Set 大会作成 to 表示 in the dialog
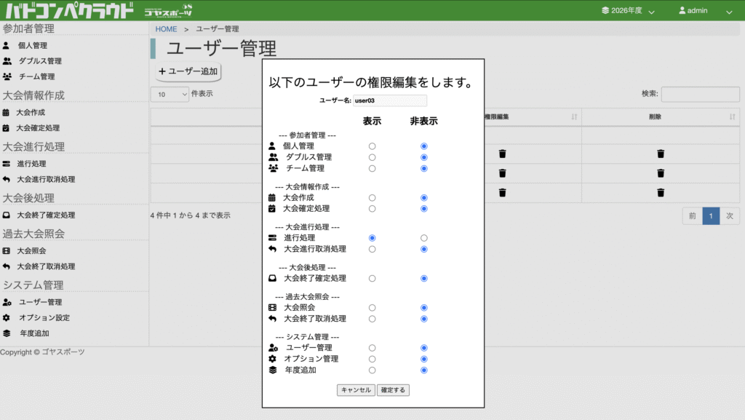 pos(372,198)
